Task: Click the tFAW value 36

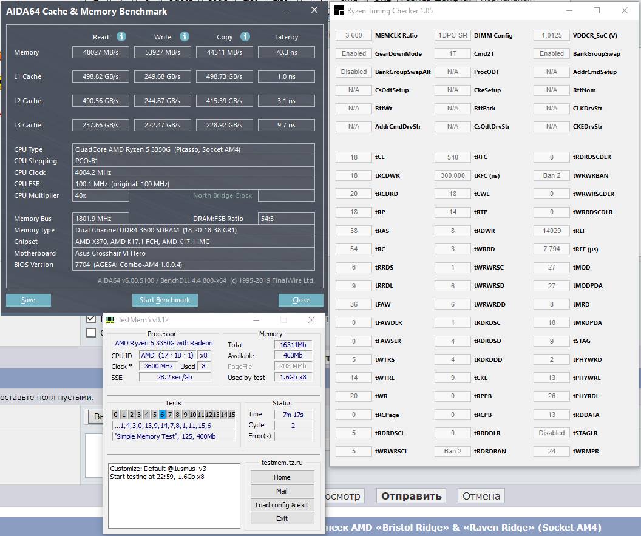Action: pyautogui.click(x=354, y=304)
